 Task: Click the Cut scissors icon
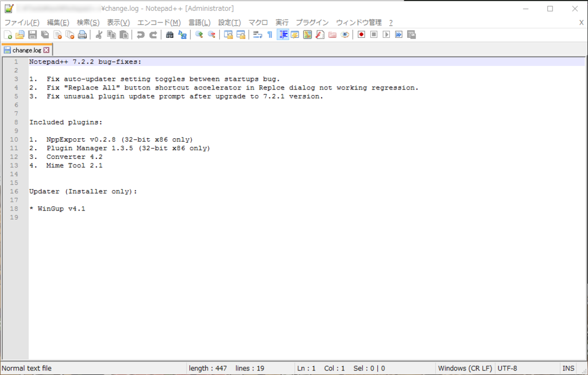click(99, 35)
